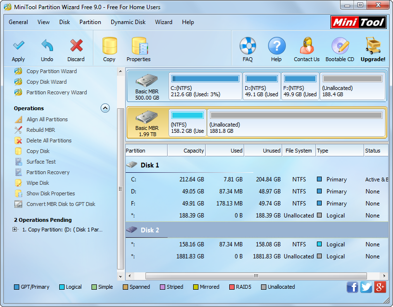Click the Undo arrow icon
Viewport: 393px width, 307px height.
[x=47, y=46]
